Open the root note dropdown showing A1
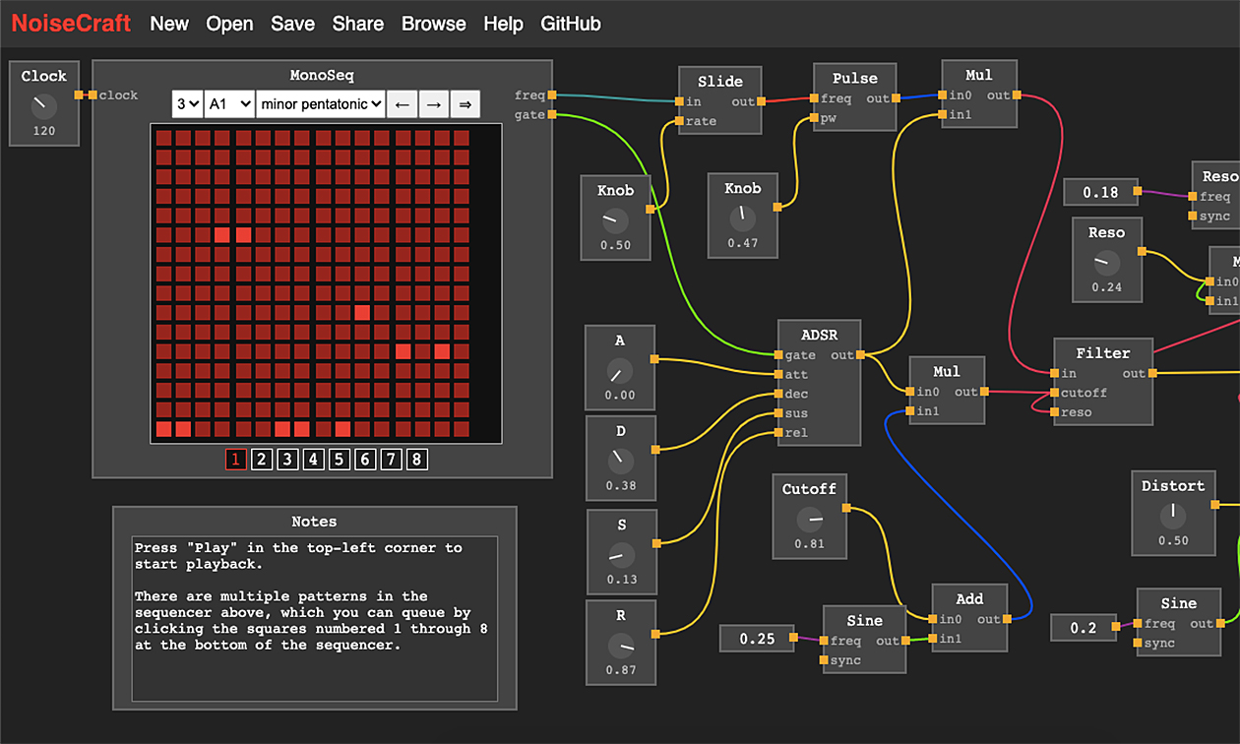1240x744 pixels. 229,104
